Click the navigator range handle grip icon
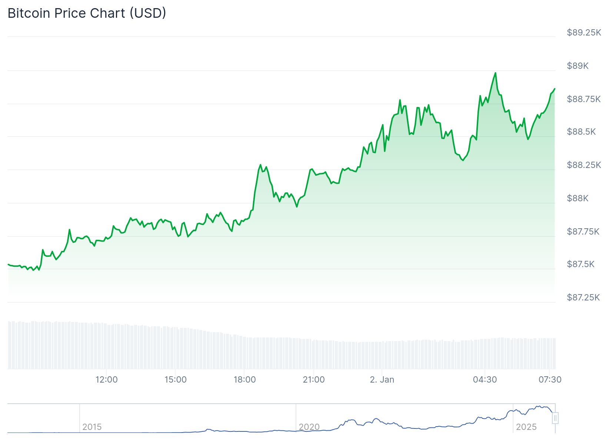Viewport: 609px width, 444px height. (x=555, y=418)
